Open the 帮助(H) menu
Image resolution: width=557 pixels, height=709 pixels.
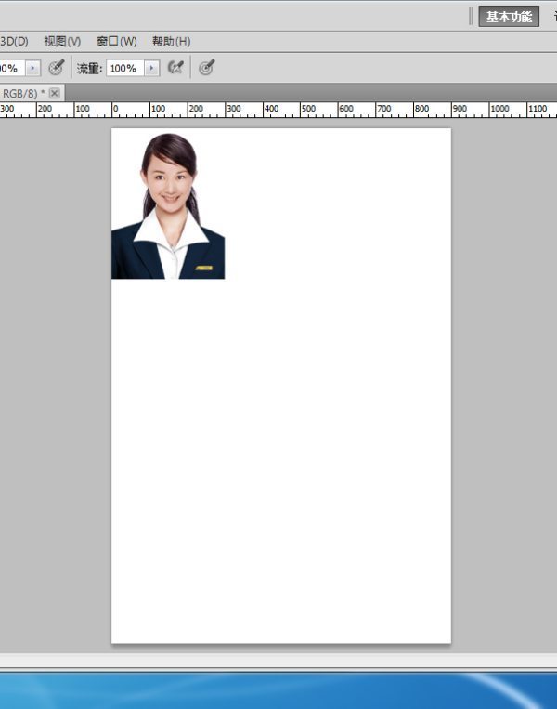(x=171, y=42)
